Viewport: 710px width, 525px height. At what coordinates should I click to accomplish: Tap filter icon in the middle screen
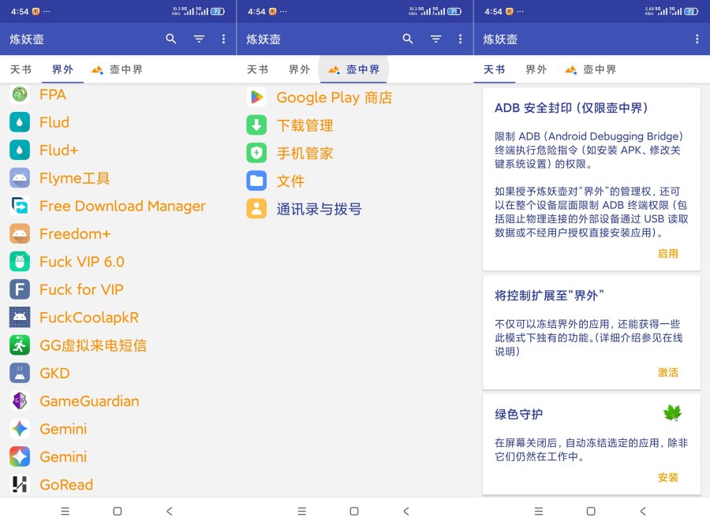point(435,39)
